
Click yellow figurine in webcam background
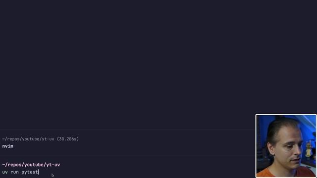(x=308, y=149)
